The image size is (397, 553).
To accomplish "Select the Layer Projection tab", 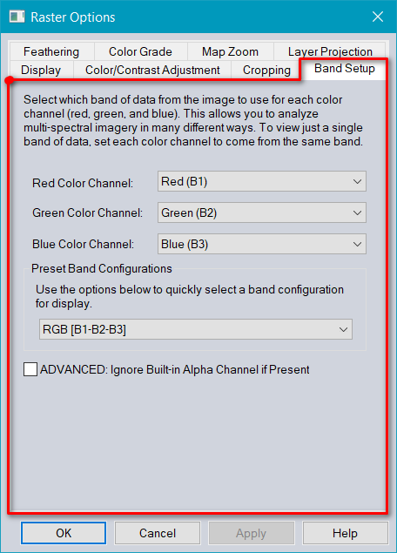I will click(330, 52).
